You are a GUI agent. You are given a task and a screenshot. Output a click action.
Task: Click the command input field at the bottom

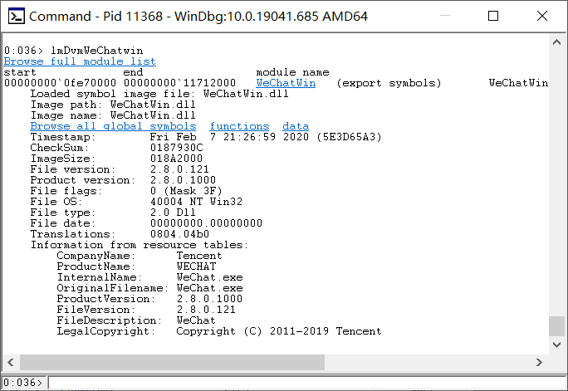point(307,383)
